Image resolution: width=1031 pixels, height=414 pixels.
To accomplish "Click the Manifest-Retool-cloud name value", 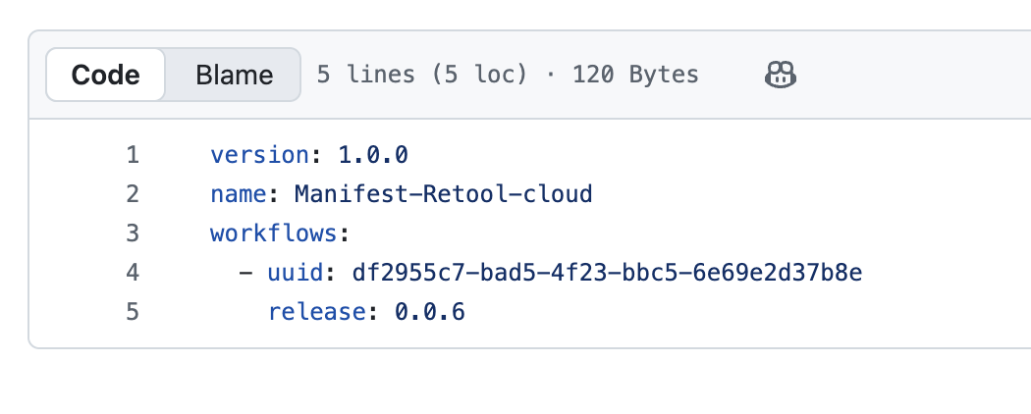I will pyautogui.click(x=444, y=194).
